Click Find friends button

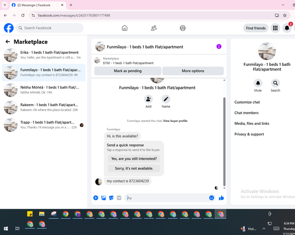click(255, 28)
